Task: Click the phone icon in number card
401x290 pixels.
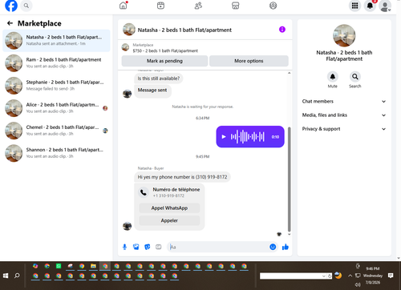Action: 144,192
